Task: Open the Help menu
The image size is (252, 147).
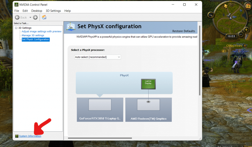Action: click(x=68, y=11)
